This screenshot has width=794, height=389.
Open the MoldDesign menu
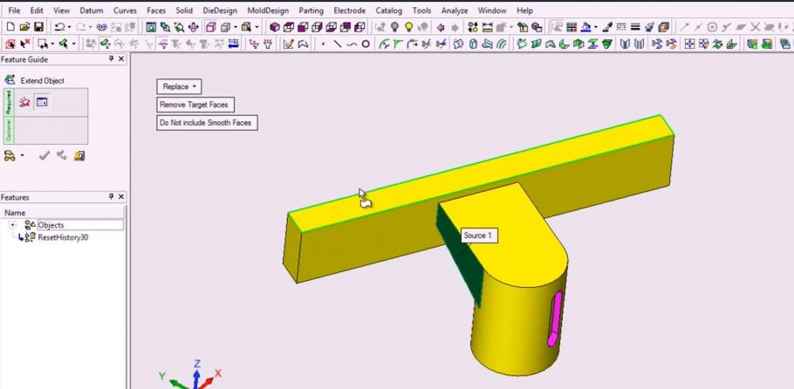click(x=269, y=10)
